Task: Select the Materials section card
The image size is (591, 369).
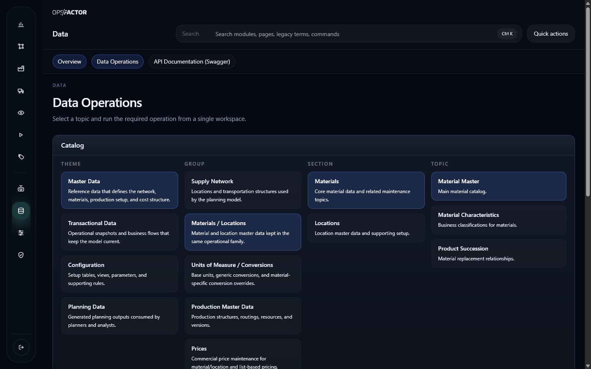Action: pos(366,190)
